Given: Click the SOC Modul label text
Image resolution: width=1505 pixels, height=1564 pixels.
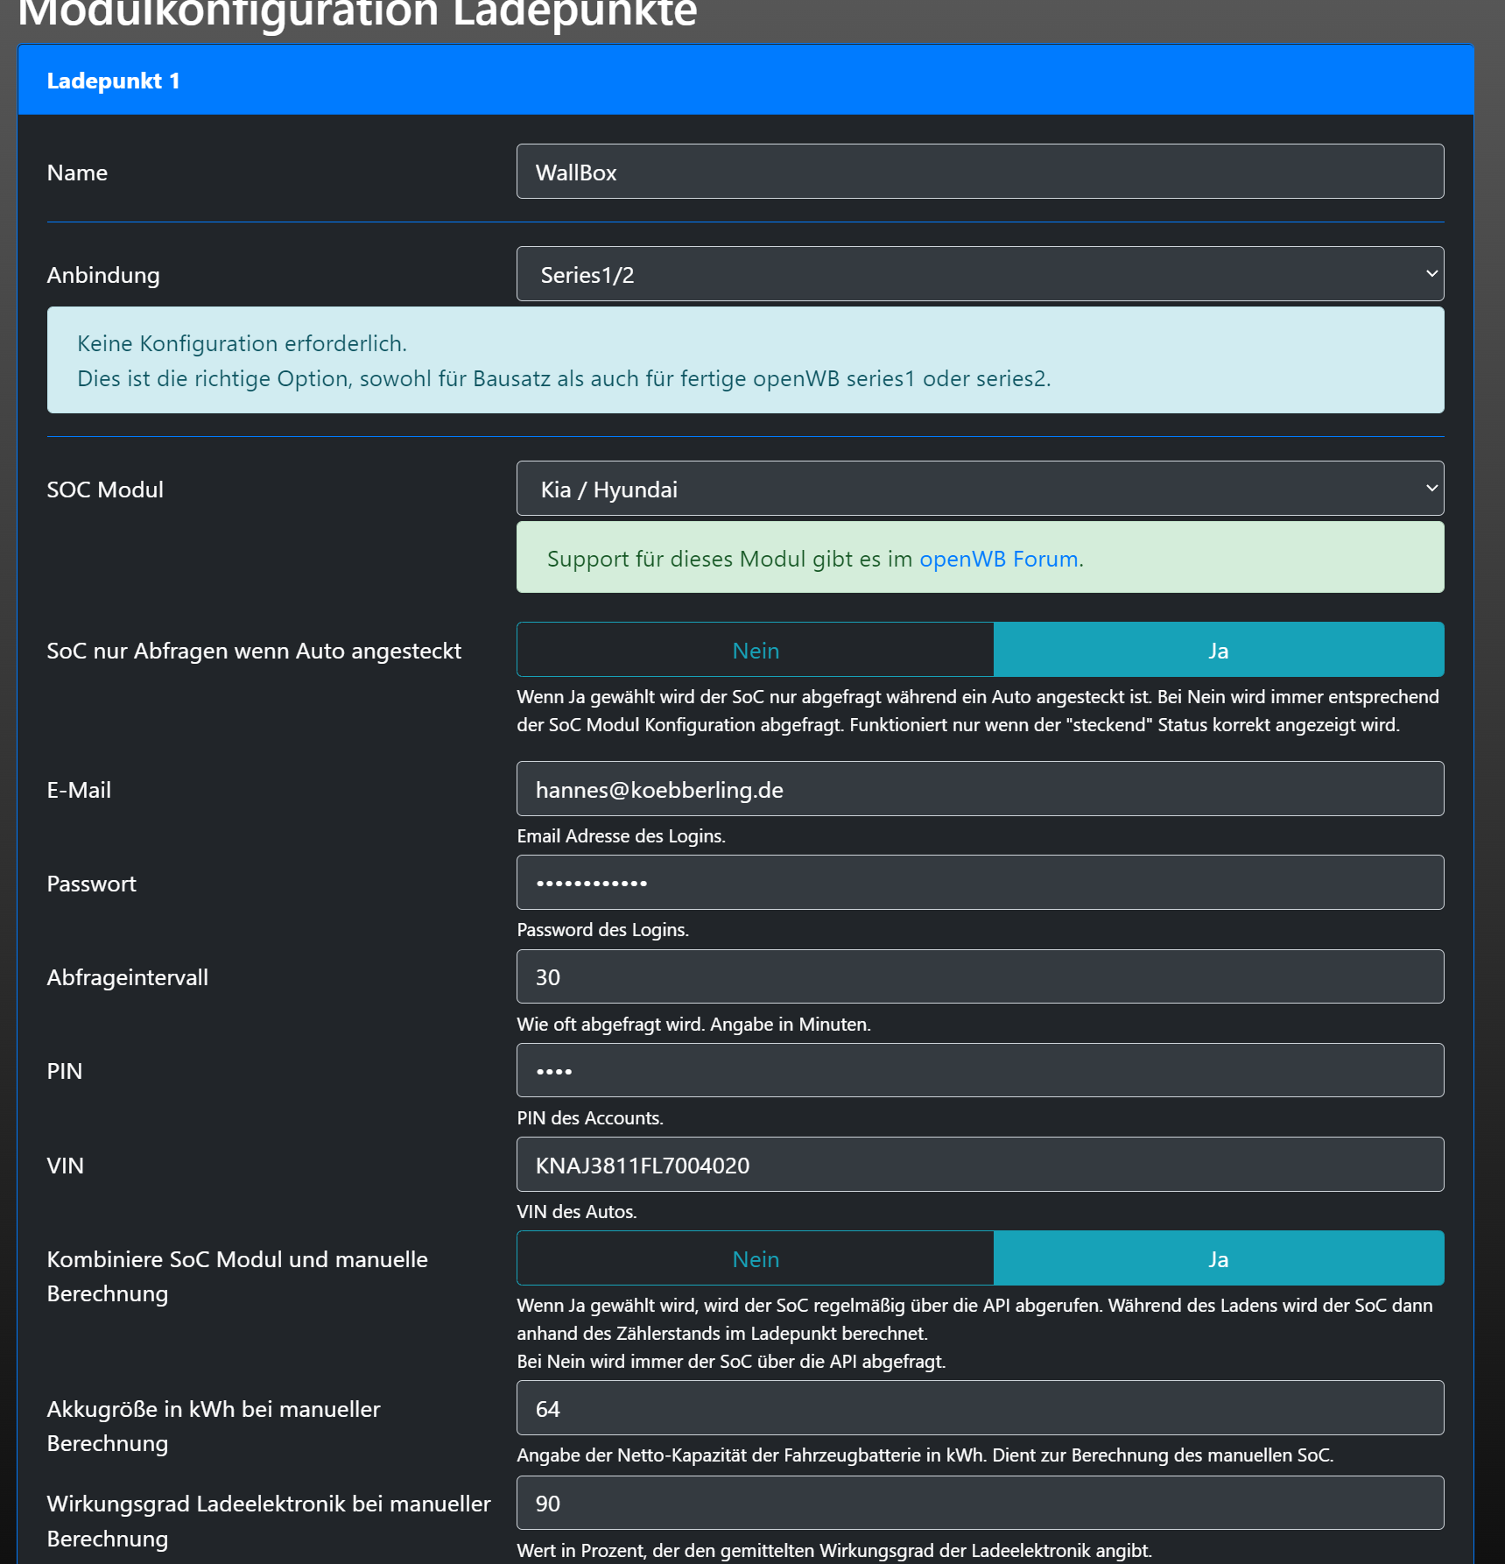Looking at the screenshot, I should [x=105, y=490].
